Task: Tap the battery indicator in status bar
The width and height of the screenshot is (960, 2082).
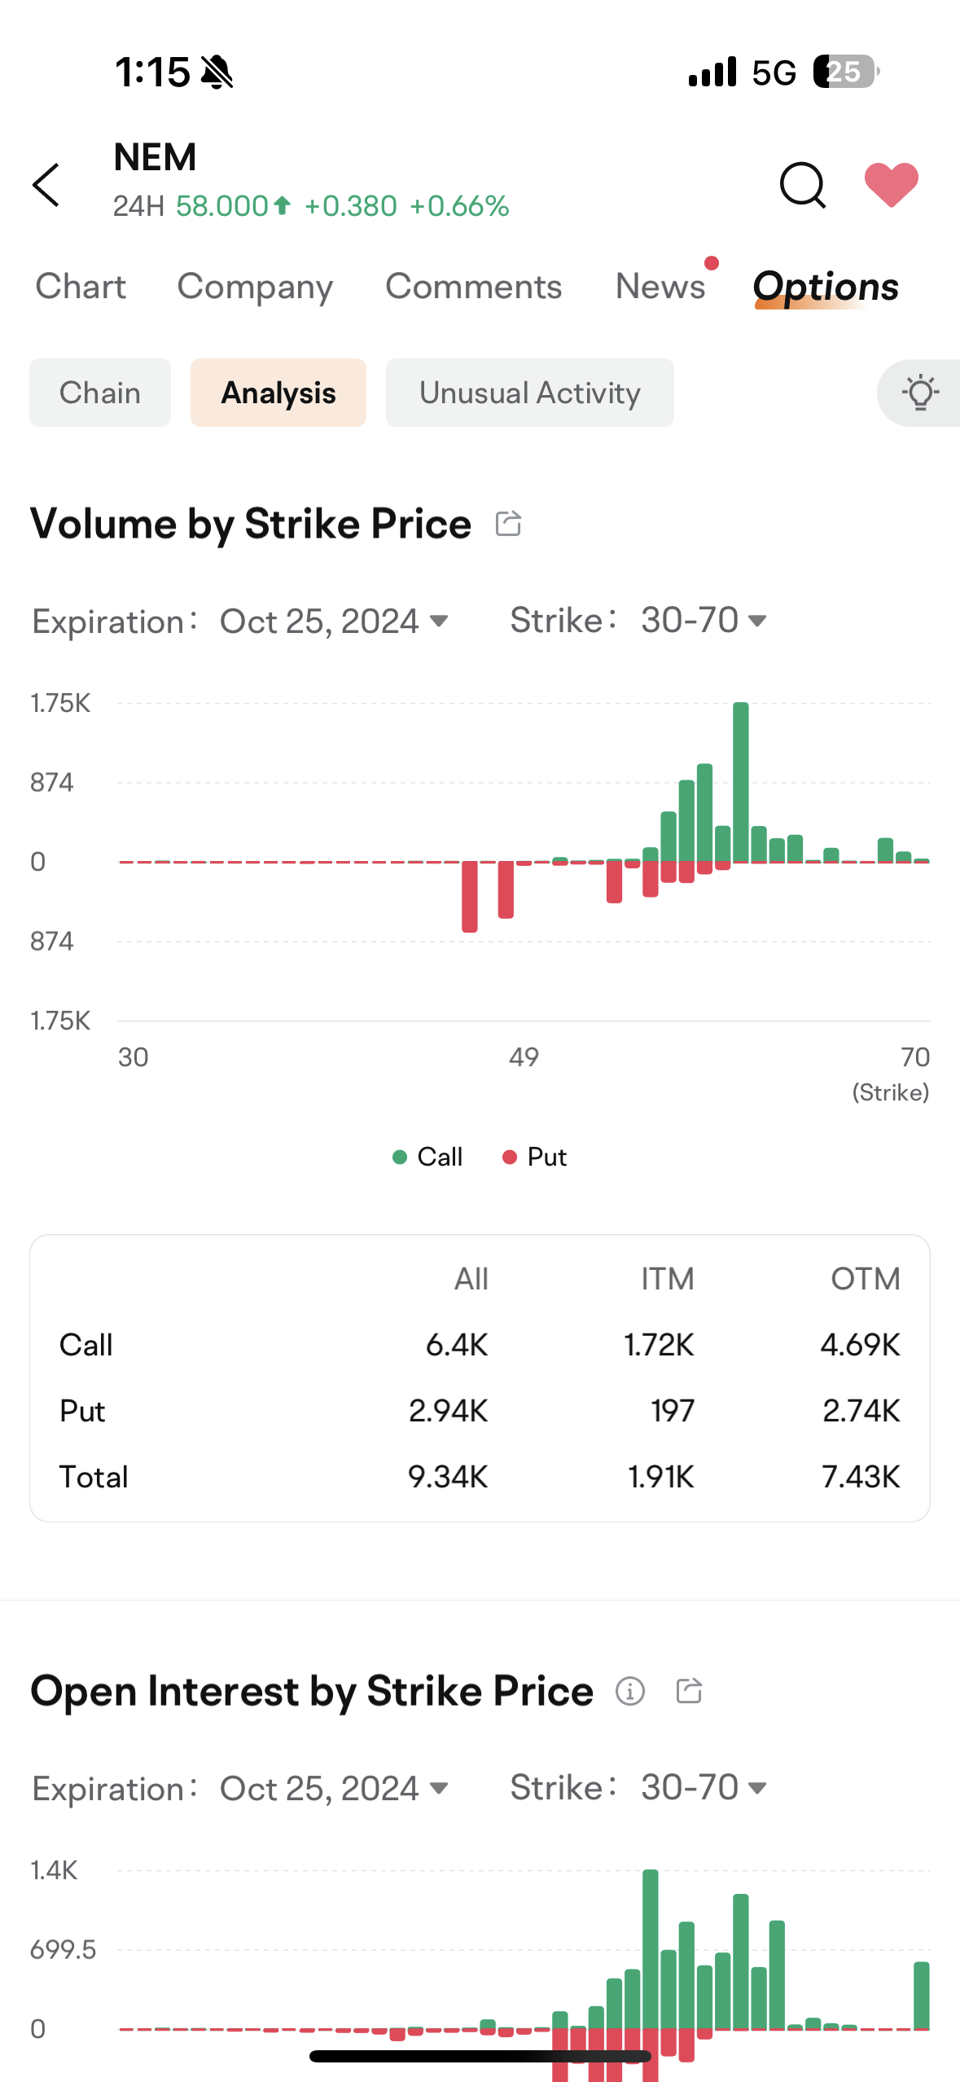Action: [846, 72]
